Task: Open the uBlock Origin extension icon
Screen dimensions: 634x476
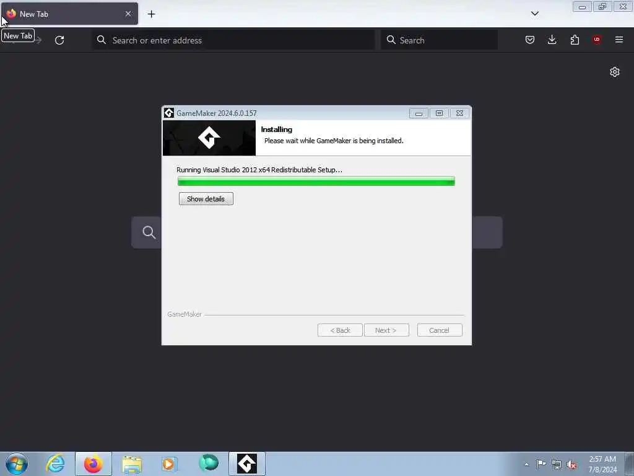Action: point(597,40)
